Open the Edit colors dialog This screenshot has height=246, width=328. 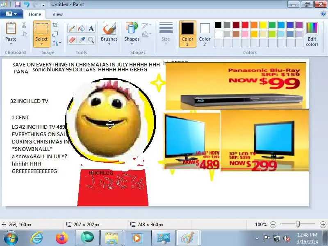312,34
